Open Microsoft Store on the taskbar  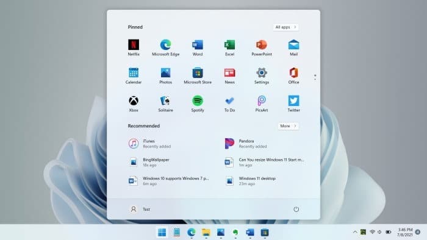pyautogui.click(x=265, y=233)
